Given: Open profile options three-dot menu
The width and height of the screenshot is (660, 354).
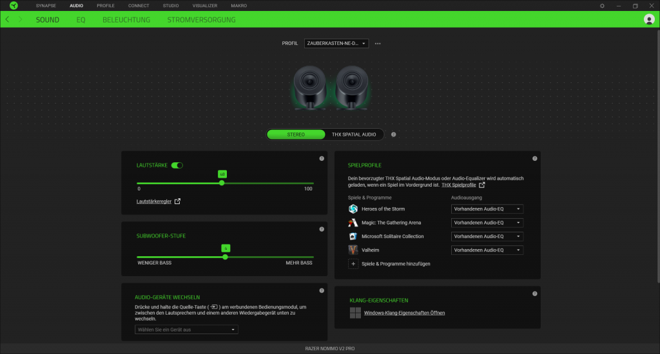Looking at the screenshot, I should pos(378,43).
